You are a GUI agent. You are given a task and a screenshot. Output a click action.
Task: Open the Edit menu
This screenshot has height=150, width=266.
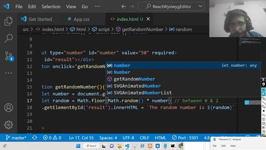click(32, 7)
